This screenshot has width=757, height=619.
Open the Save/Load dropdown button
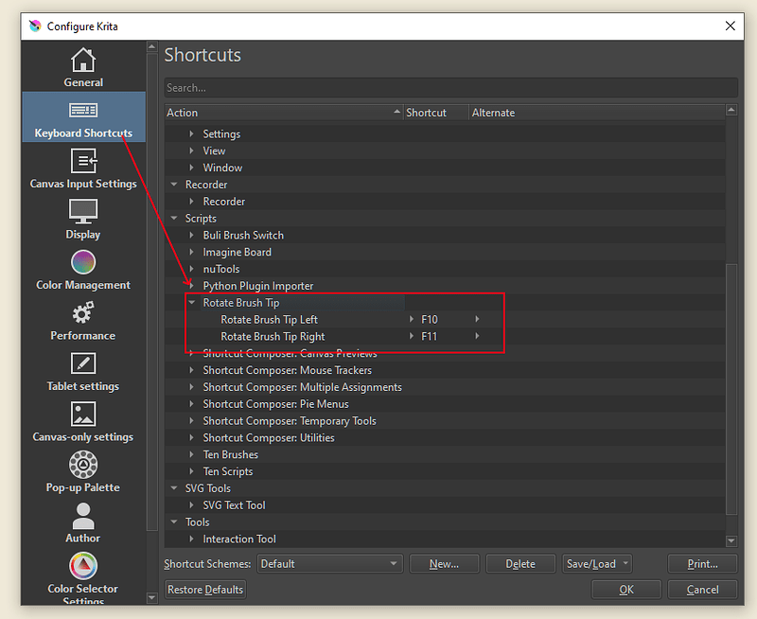[x=597, y=564]
